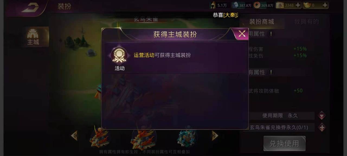Switch to the 我拥有的 tab

pyautogui.click(x=307, y=22)
